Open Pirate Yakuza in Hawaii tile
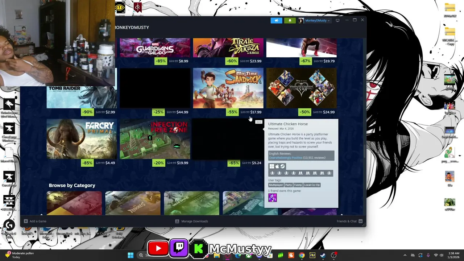Image resolution: width=464 pixels, height=261 pixels. (228, 47)
